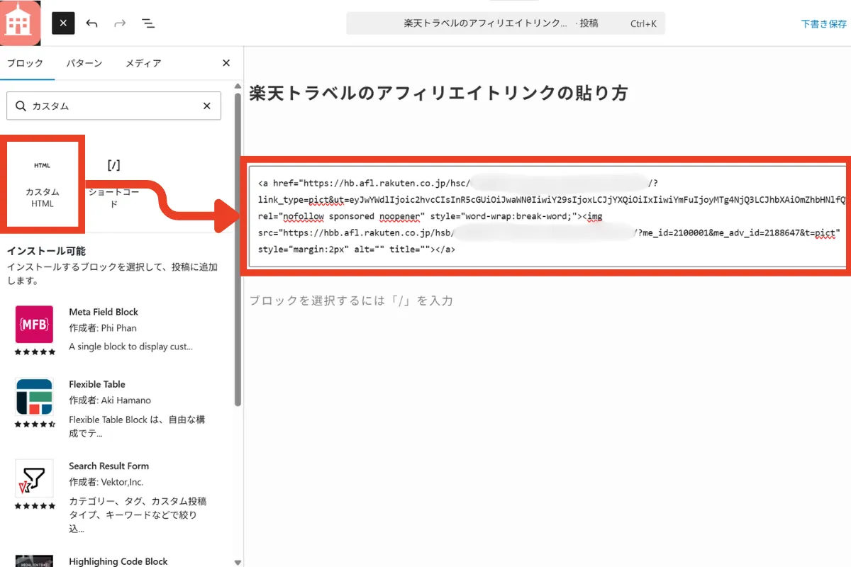Click Search Result Form star rating
Screen dimensions: 851x567
click(x=35, y=506)
